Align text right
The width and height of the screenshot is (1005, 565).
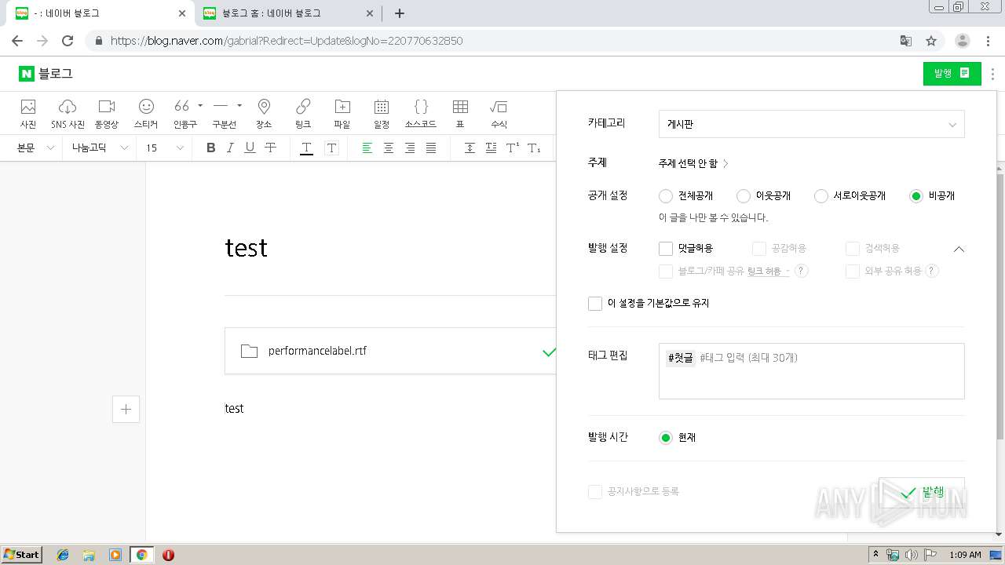(x=409, y=148)
